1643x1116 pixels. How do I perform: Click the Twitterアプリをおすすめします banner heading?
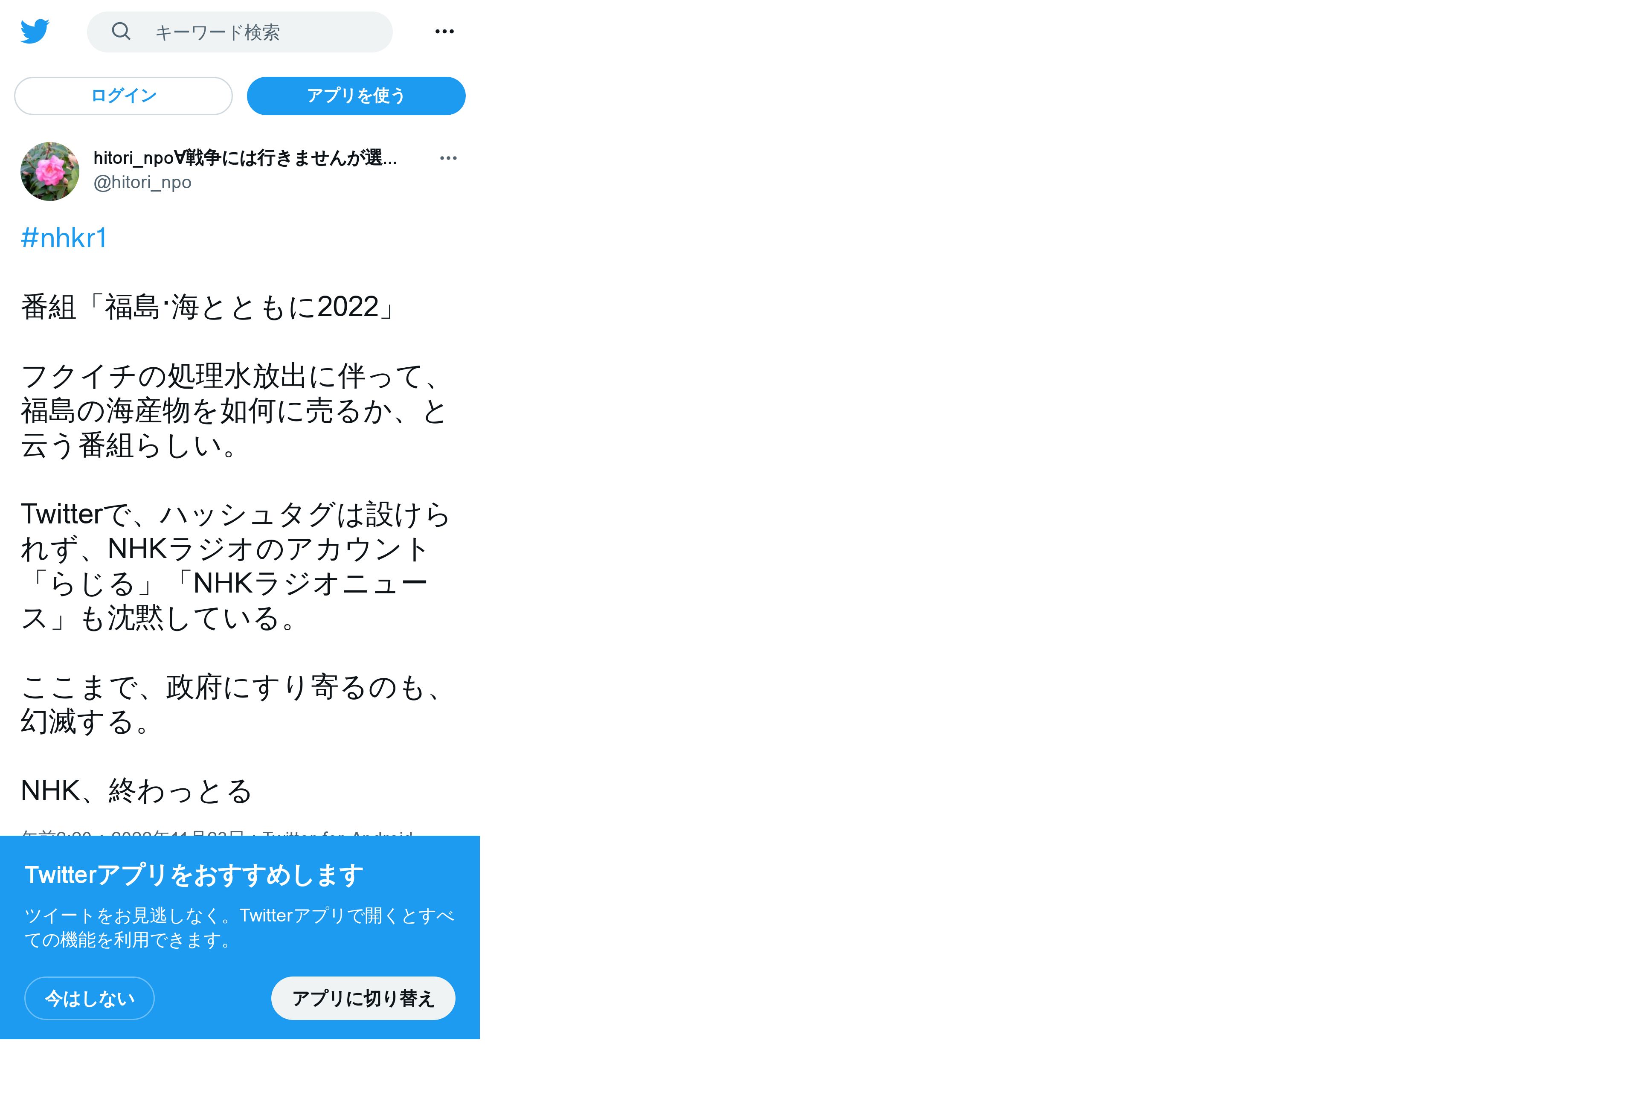[194, 875]
